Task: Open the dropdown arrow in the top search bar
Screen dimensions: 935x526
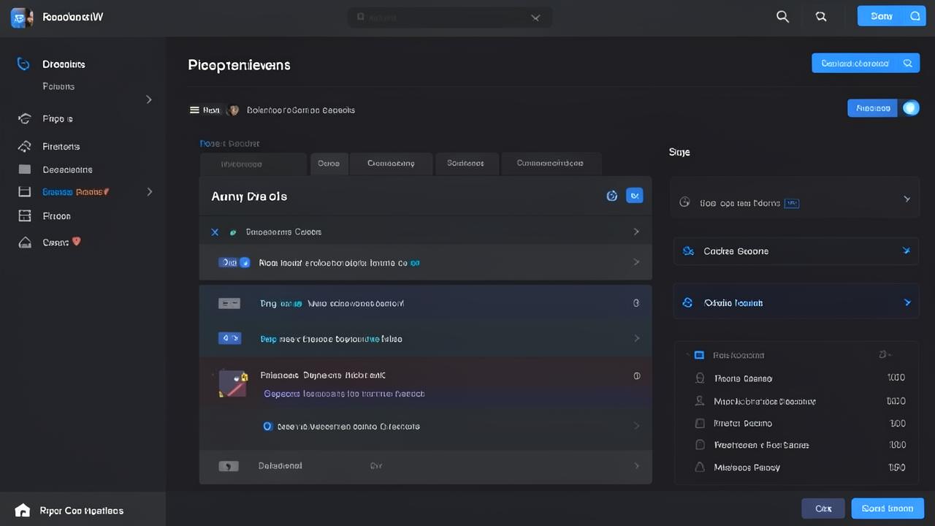Action: point(535,18)
